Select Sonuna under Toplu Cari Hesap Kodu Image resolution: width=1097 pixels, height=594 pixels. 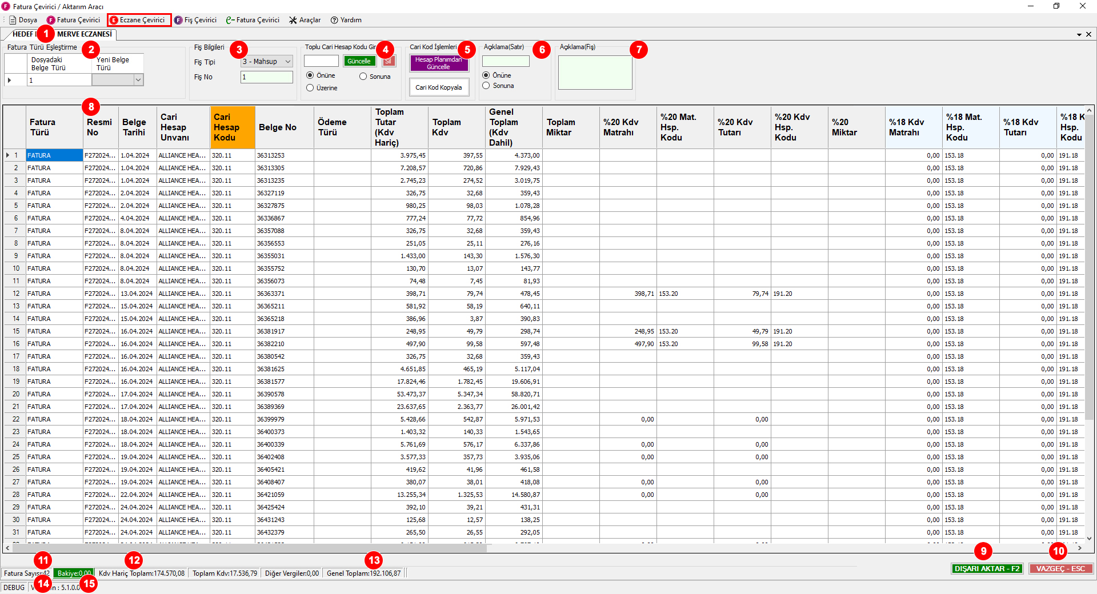coord(375,77)
